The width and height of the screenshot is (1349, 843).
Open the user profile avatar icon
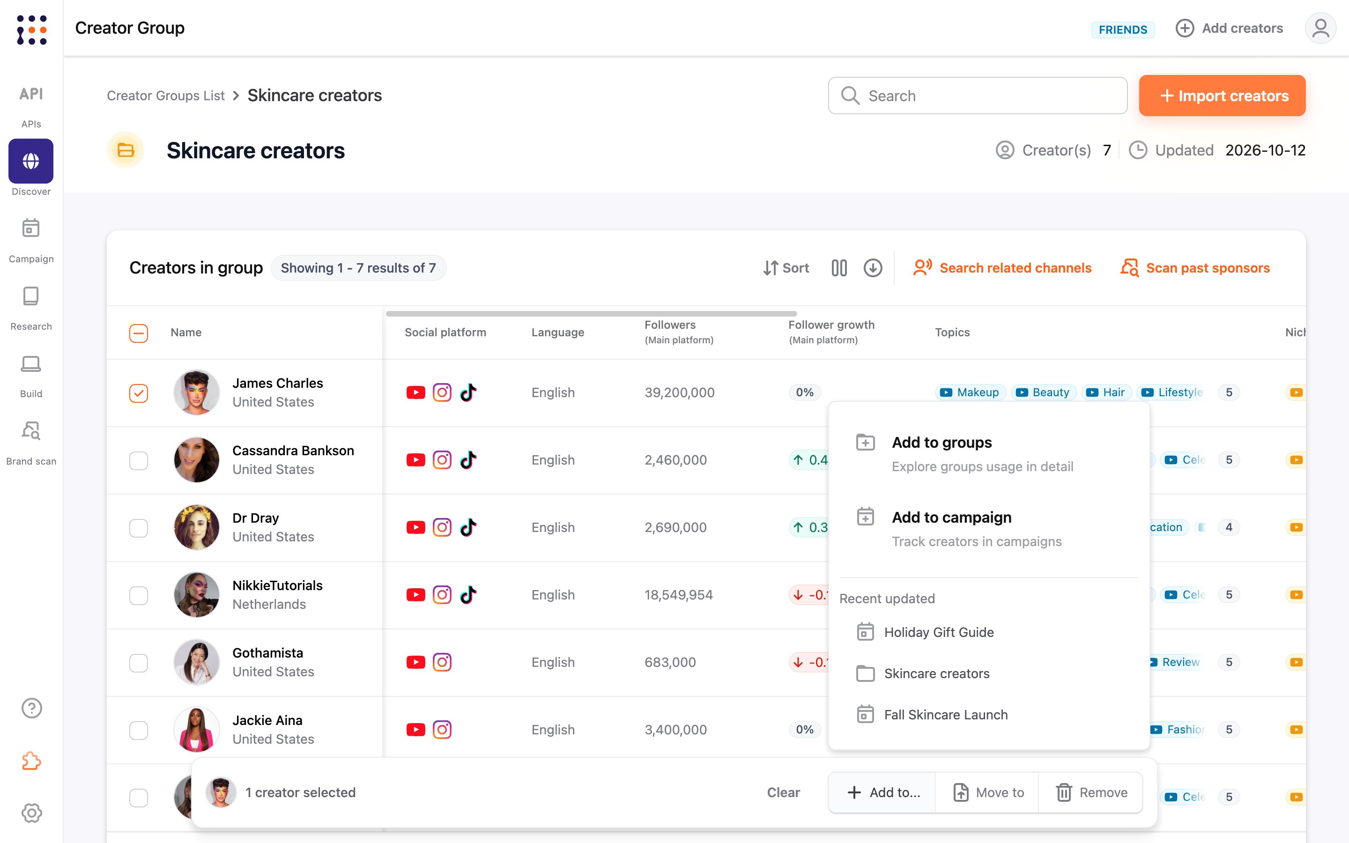tap(1320, 28)
